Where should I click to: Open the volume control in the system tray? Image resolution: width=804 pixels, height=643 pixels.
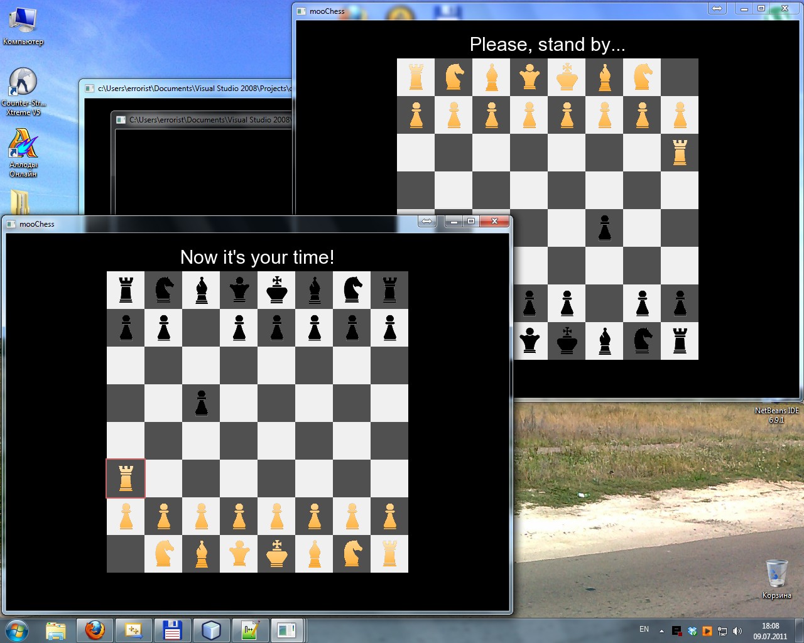pos(737,630)
